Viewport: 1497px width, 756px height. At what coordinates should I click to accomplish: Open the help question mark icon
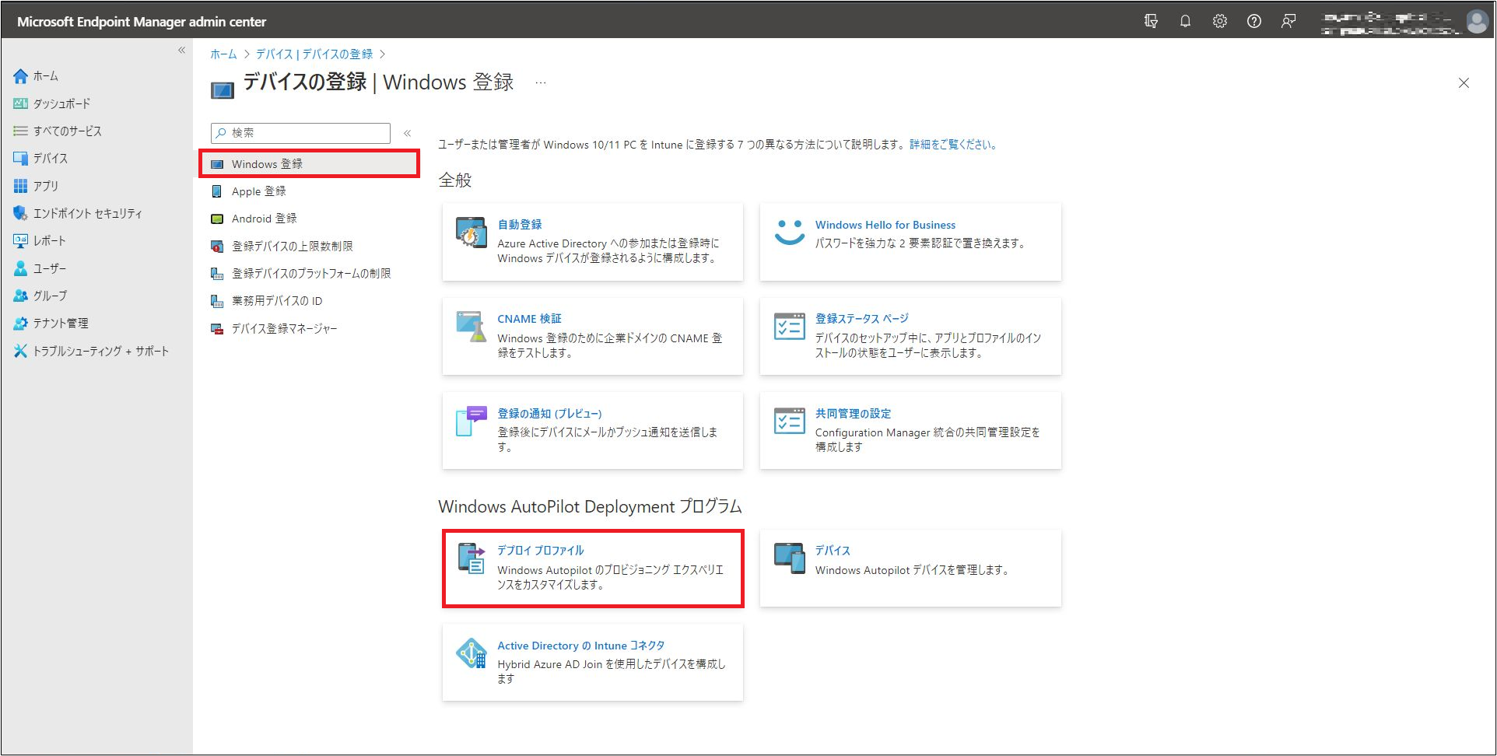click(1253, 21)
